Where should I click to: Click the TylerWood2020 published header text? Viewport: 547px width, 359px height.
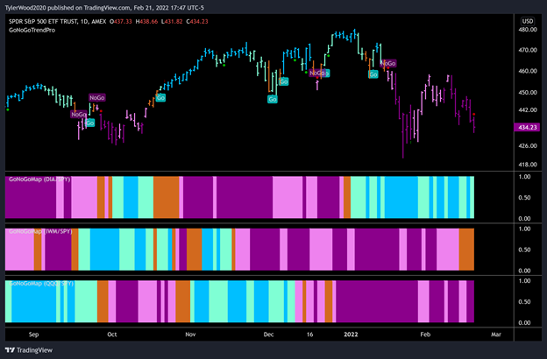coord(104,8)
